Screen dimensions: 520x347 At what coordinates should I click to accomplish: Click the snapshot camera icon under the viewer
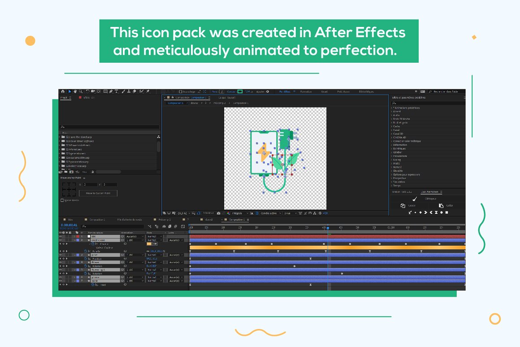coord(219,213)
